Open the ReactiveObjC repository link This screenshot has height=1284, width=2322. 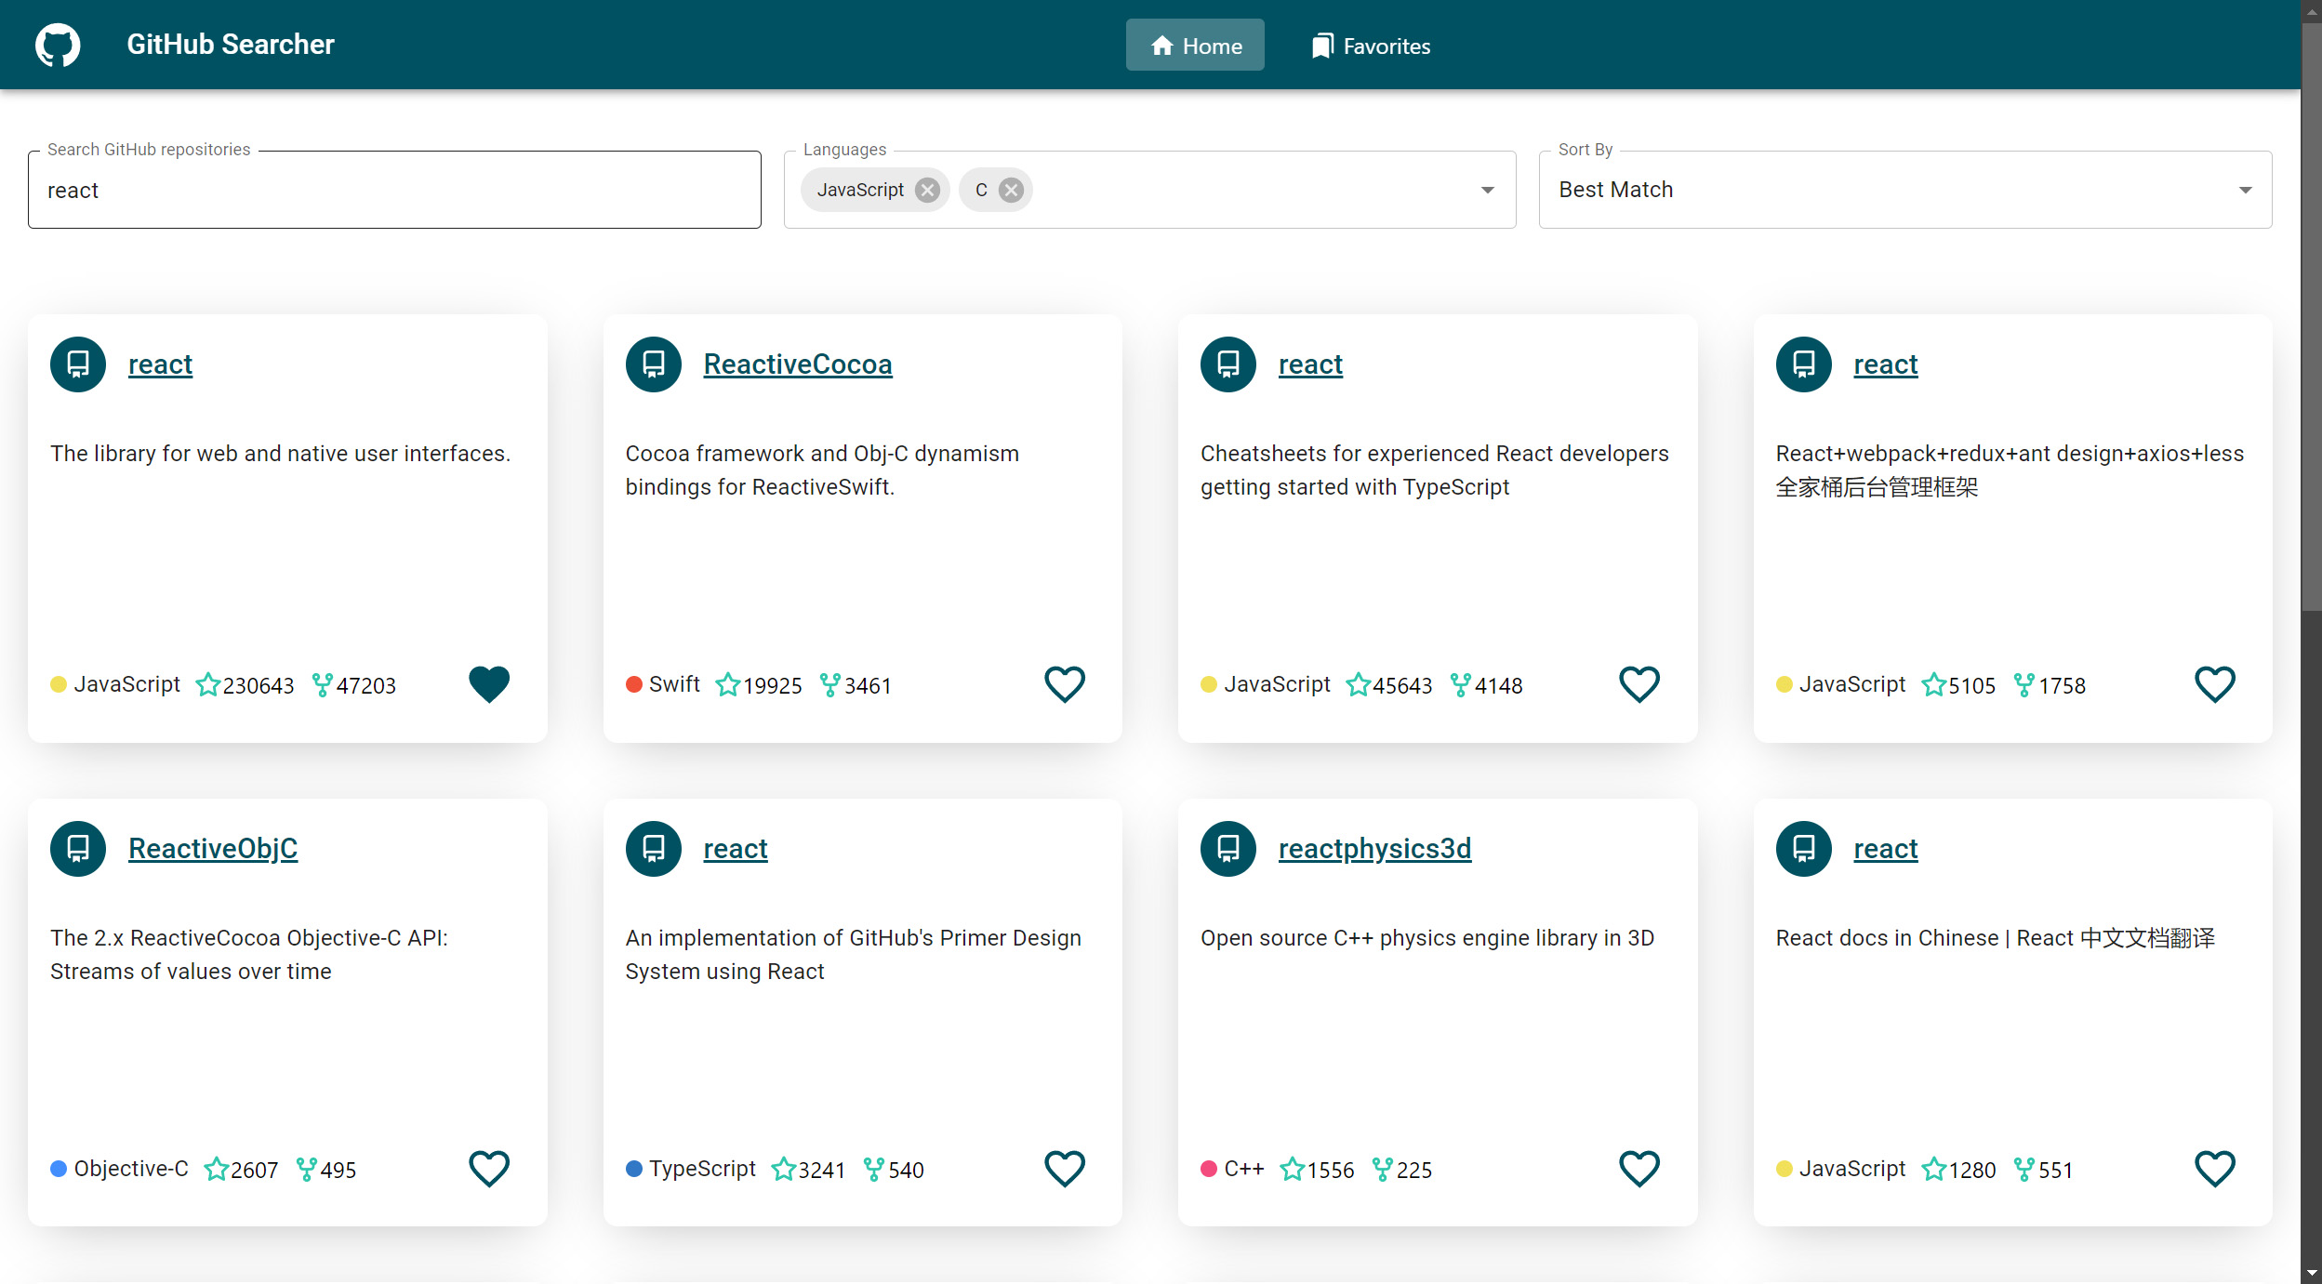point(213,849)
